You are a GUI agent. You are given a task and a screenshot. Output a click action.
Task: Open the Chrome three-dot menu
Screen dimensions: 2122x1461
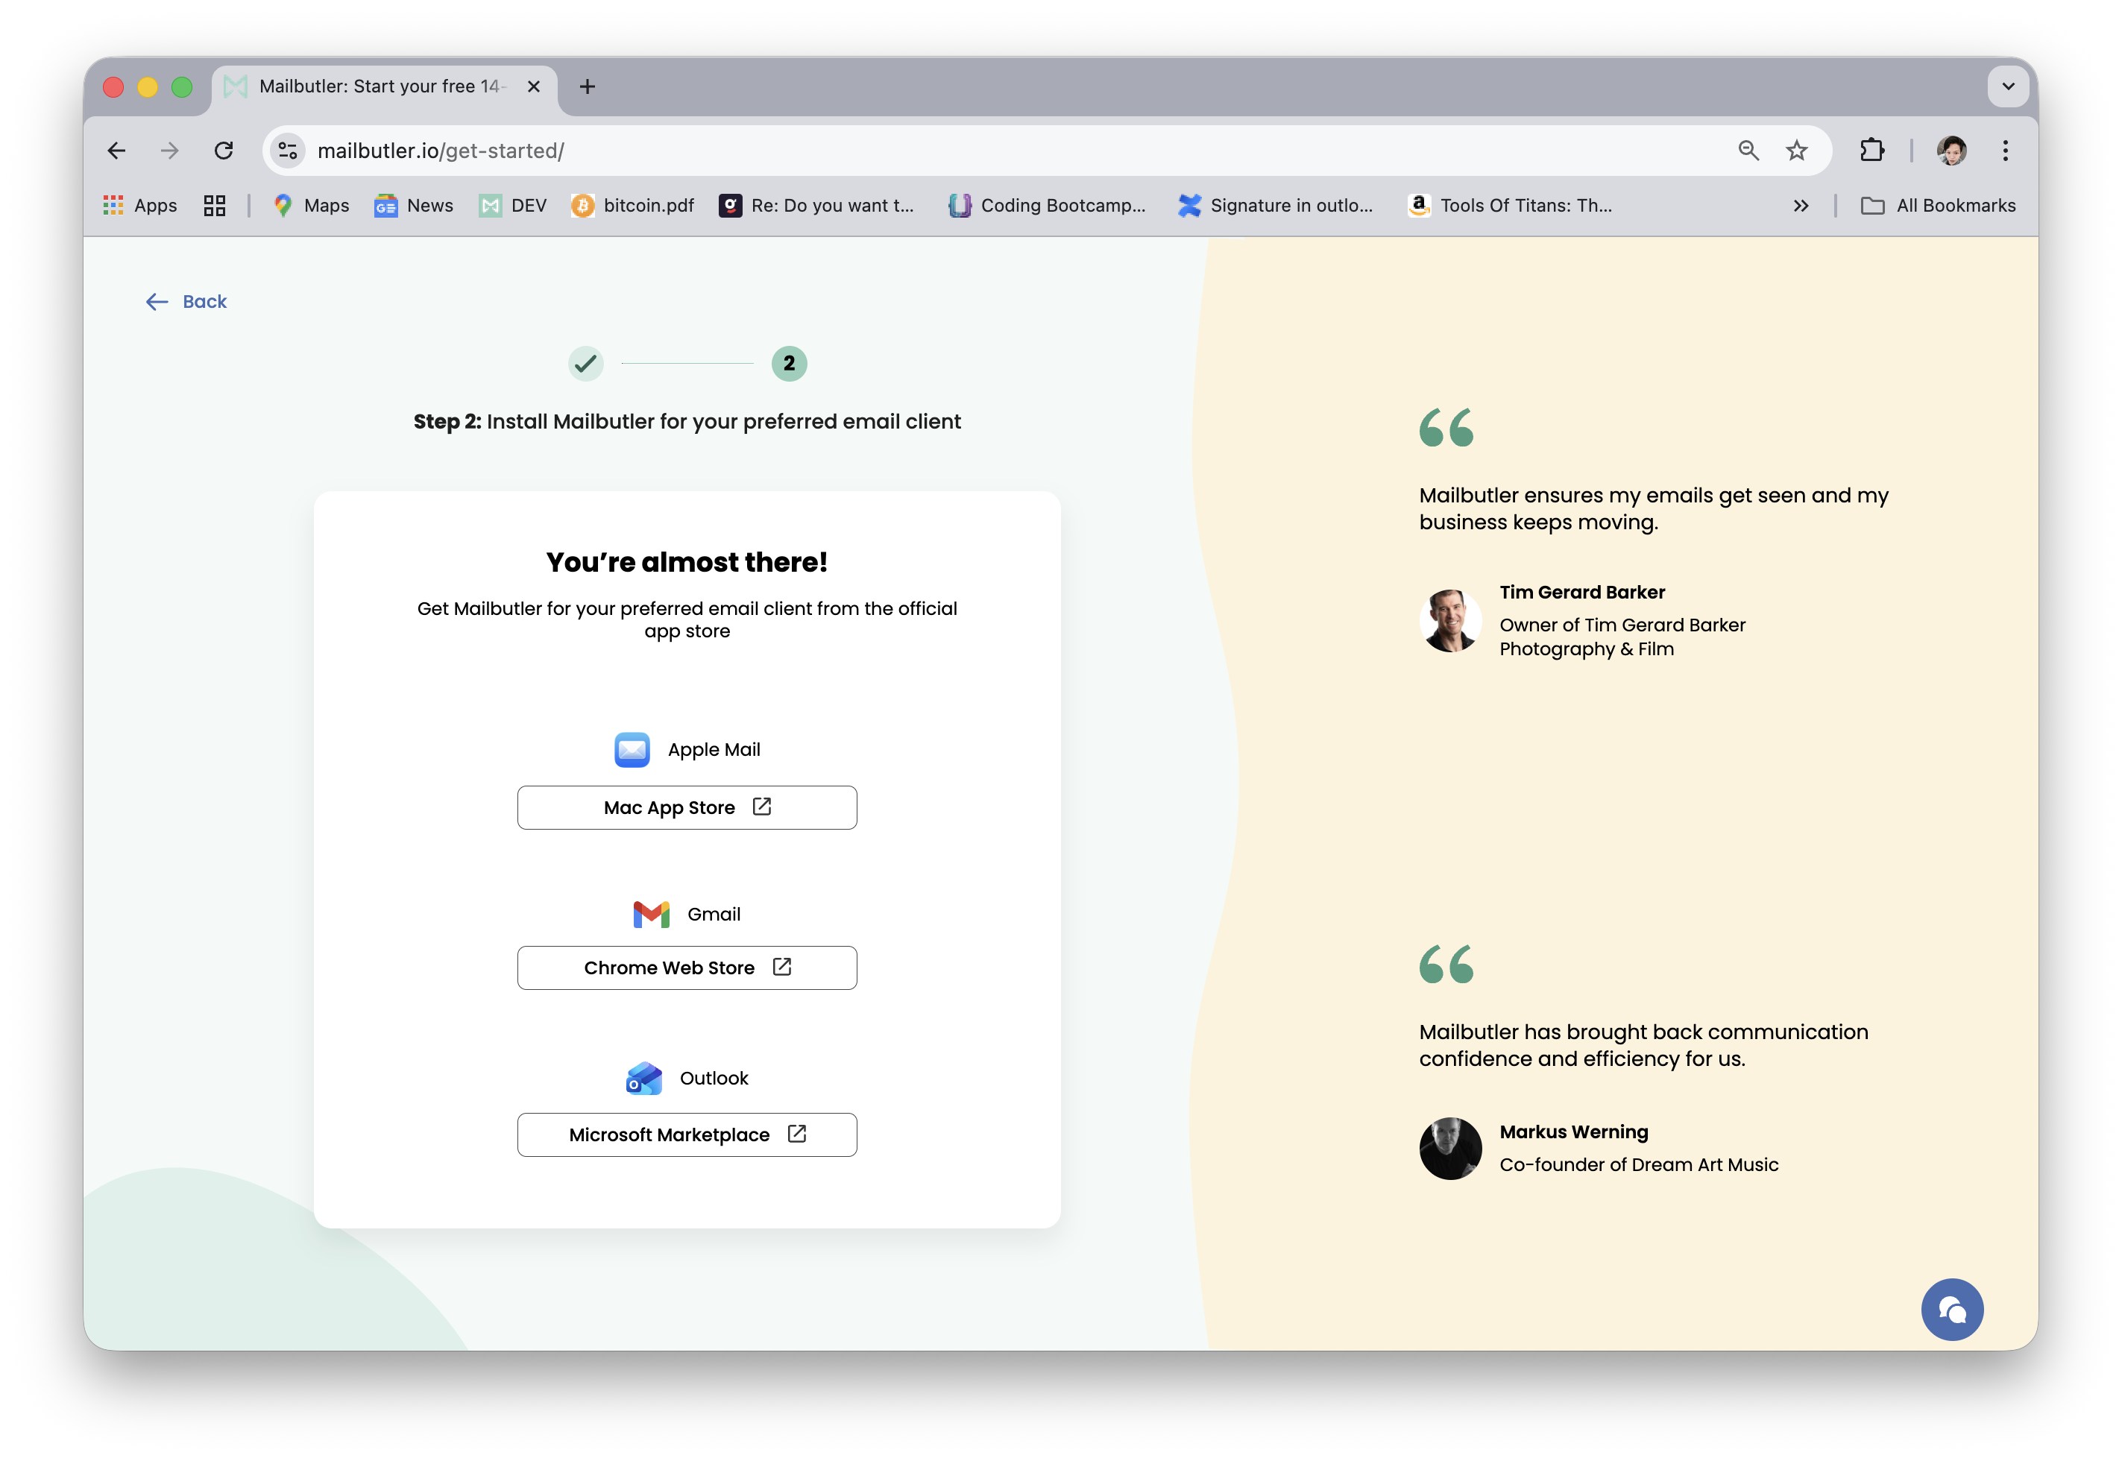pos(2005,150)
